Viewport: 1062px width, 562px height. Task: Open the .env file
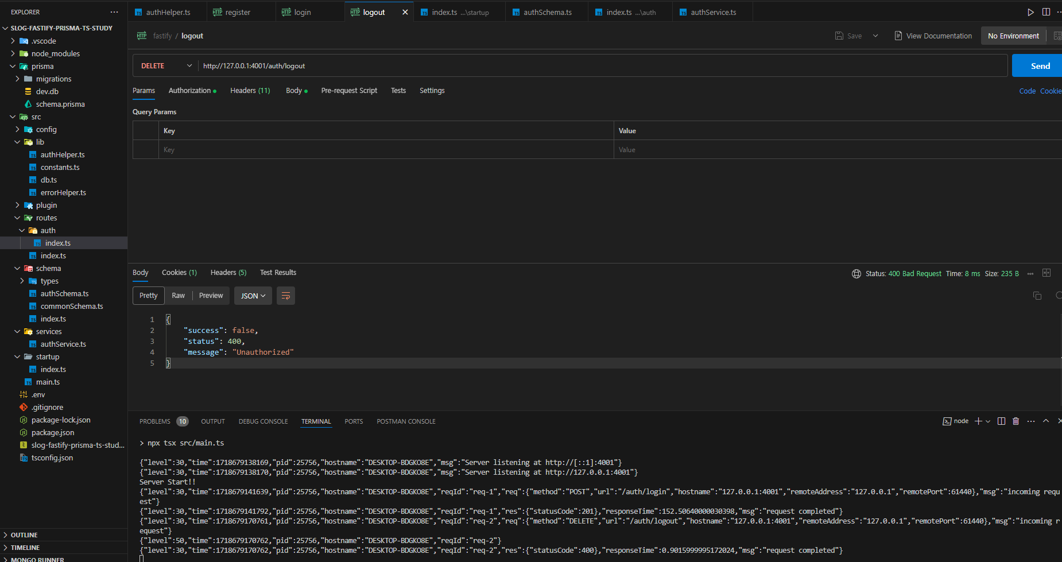38,394
